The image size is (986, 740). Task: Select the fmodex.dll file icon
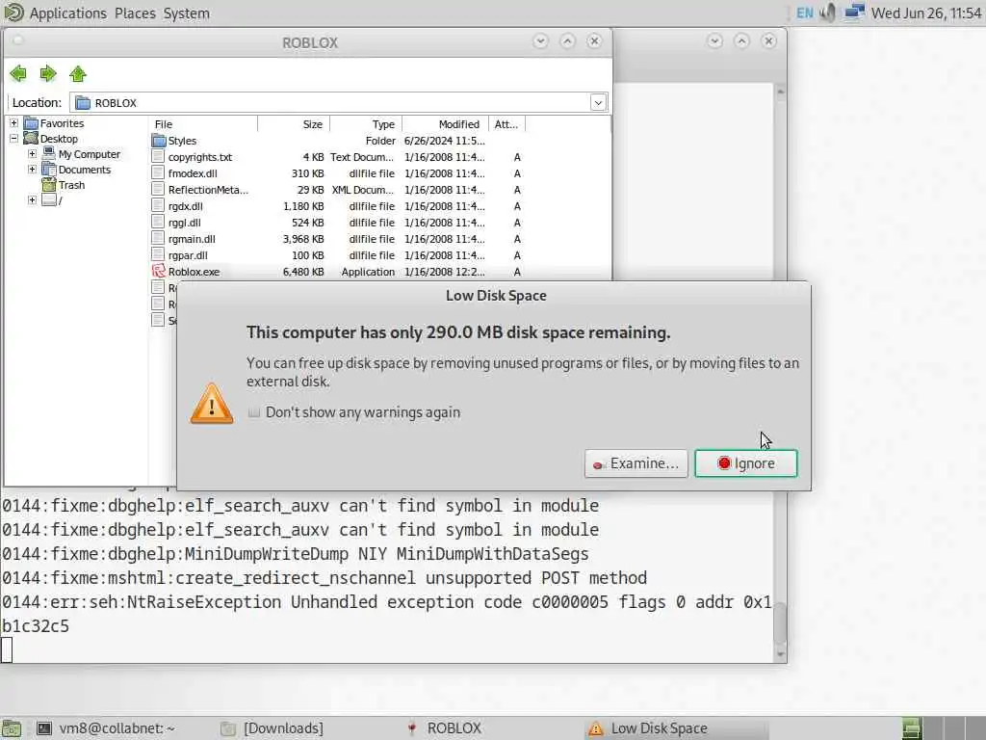coord(159,173)
